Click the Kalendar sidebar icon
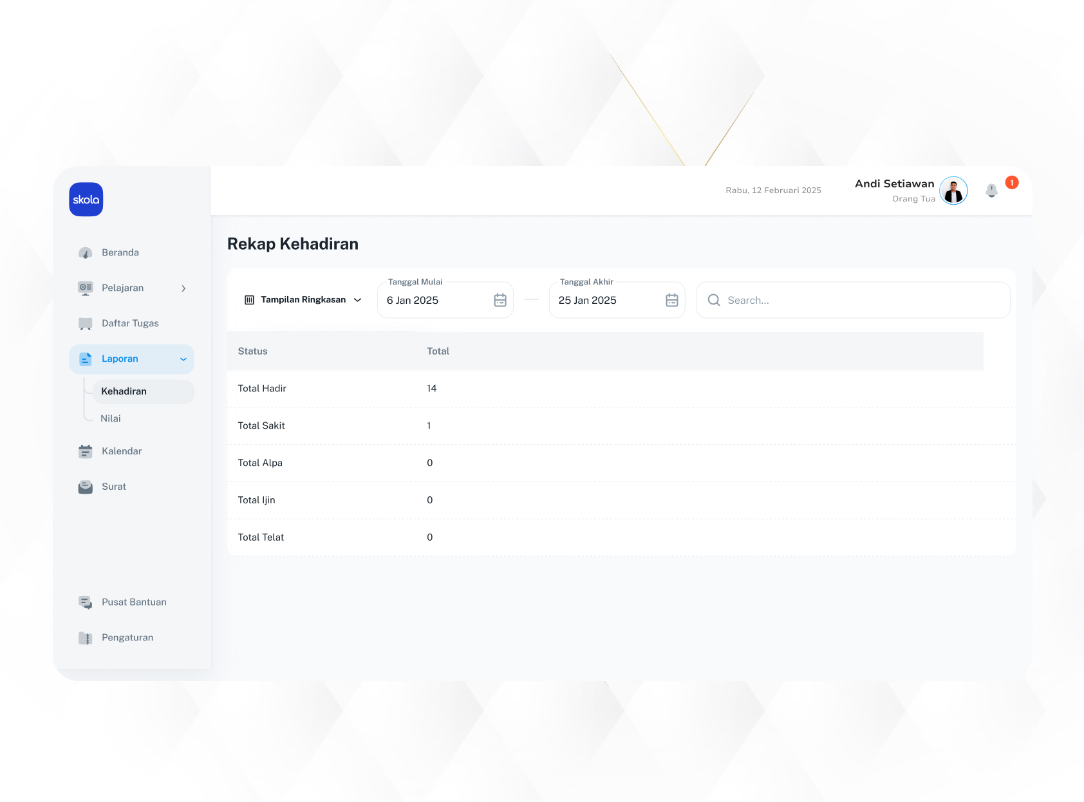The width and height of the screenshot is (1084, 802). (x=86, y=452)
